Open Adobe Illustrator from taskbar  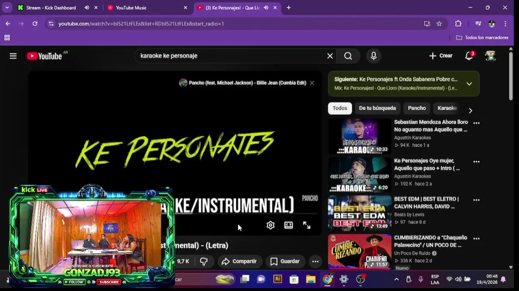coord(278,279)
